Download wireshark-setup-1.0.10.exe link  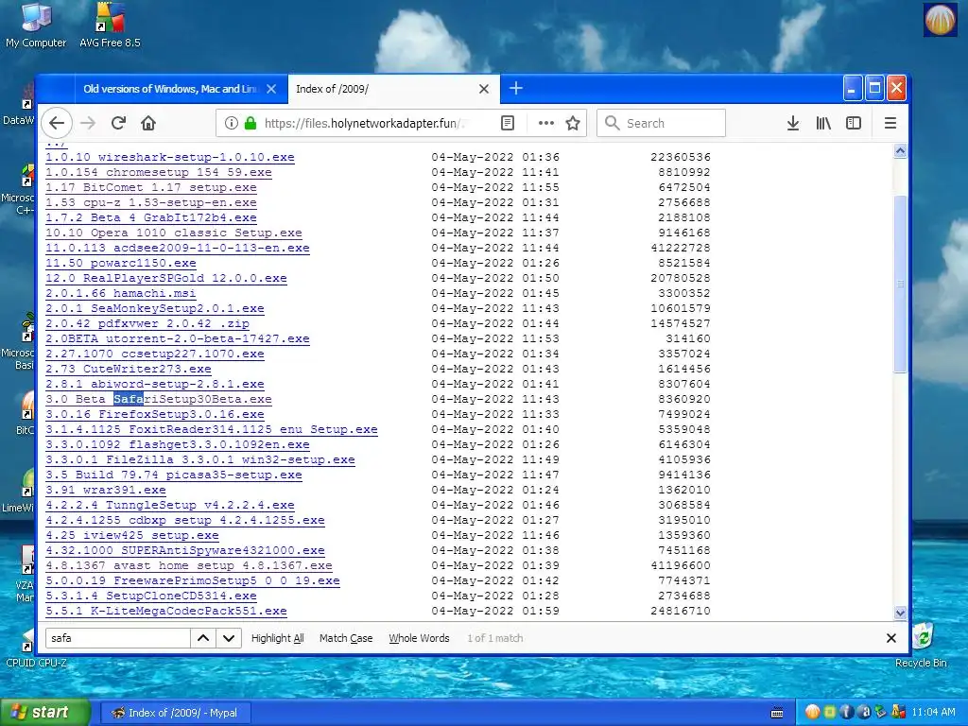(x=170, y=158)
